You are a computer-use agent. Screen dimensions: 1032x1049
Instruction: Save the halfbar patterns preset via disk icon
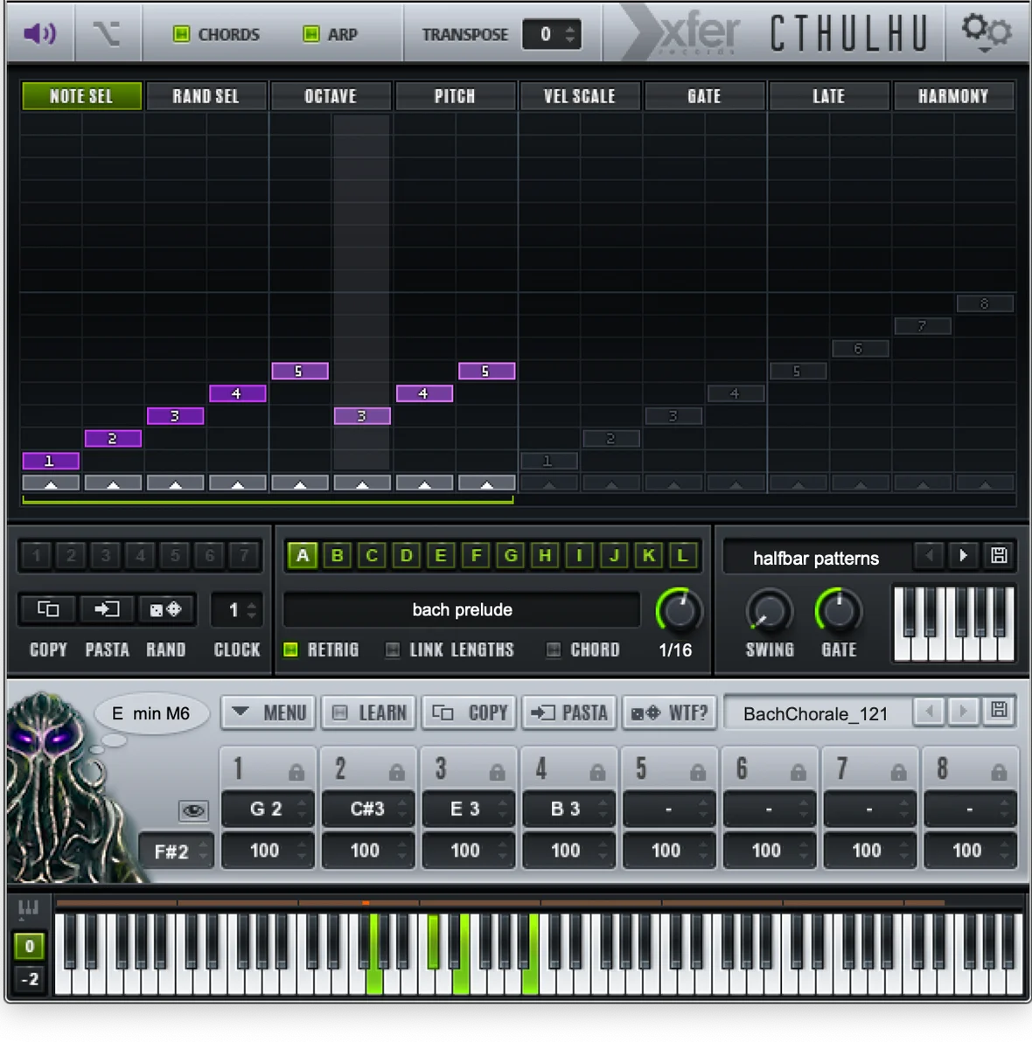pos(999,555)
